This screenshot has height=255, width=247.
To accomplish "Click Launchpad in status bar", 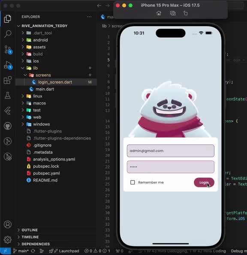I will [x=64, y=251].
